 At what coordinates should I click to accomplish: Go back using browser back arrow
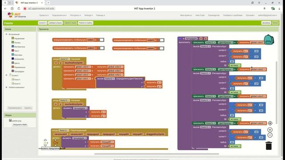pos(5,8)
